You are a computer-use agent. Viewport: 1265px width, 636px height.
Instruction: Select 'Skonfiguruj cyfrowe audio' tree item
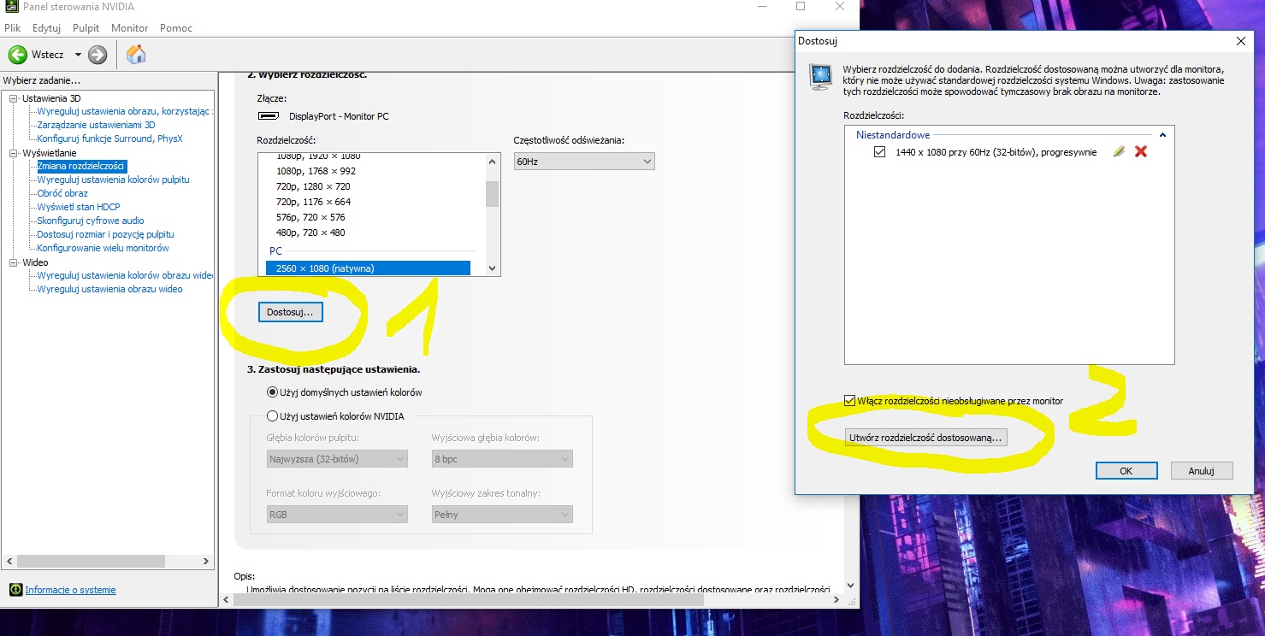(x=91, y=221)
